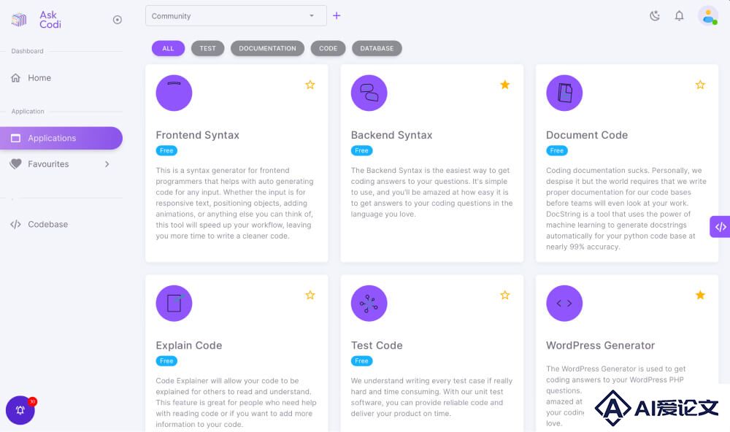Select the DOCUMENTATION filter tab
This screenshot has height=432, width=730.
267,48
